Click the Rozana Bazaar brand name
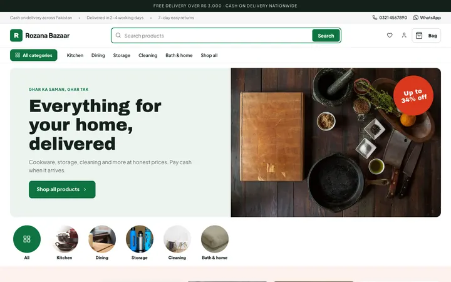The width and height of the screenshot is (451, 282). click(x=48, y=35)
